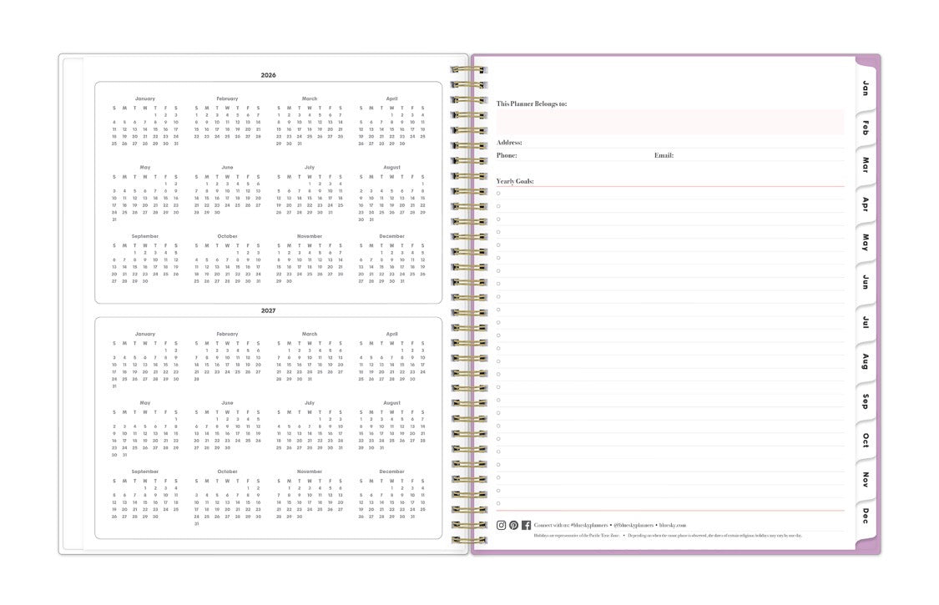
Task: Open the Facebook icon in the footer
Action: [527, 524]
